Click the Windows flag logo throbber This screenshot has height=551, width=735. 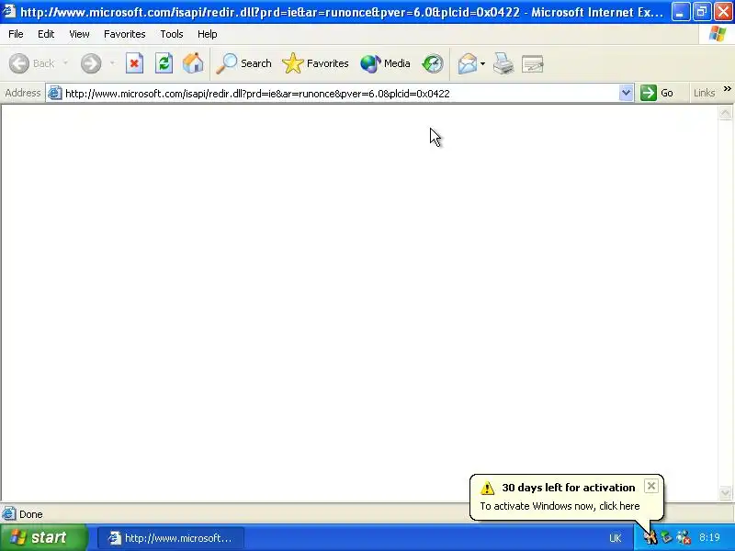[718, 34]
